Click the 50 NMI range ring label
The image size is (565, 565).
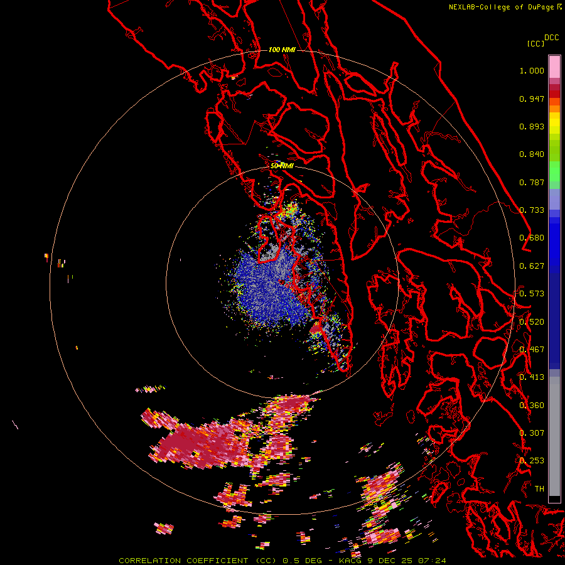tap(282, 166)
